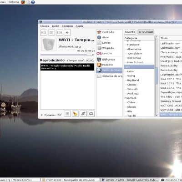Viewport: 182px width, 182px height.
Task: Open the Biblioteca library sidebar item
Action: [109, 60]
